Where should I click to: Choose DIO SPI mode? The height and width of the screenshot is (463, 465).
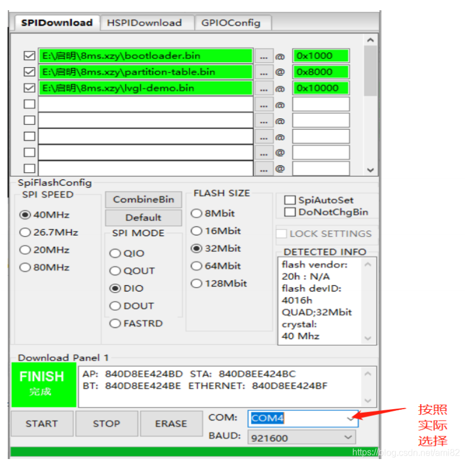(x=127, y=288)
